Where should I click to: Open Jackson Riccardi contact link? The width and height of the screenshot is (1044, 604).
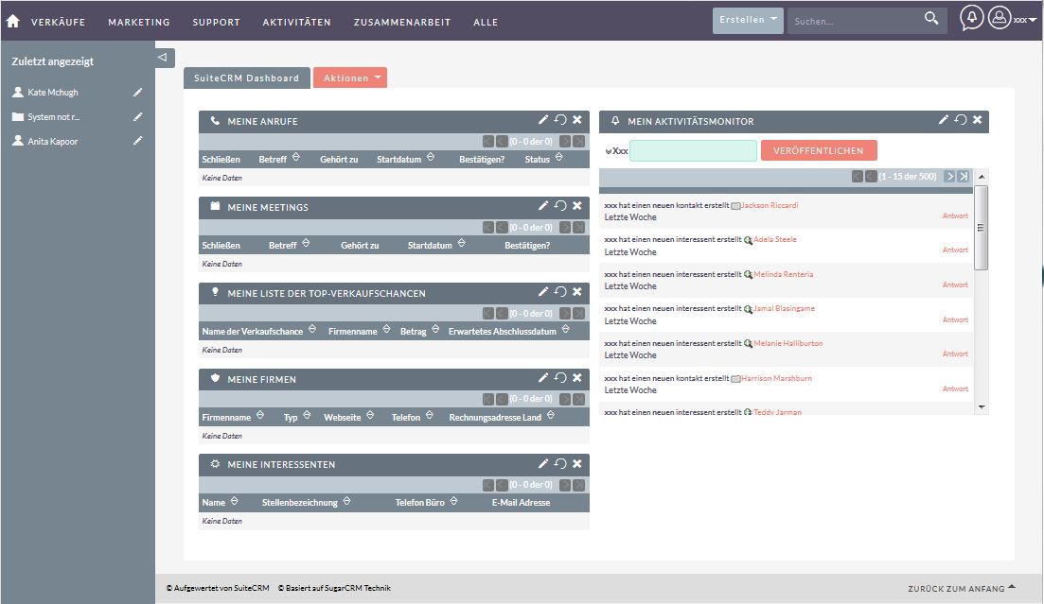coord(769,205)
